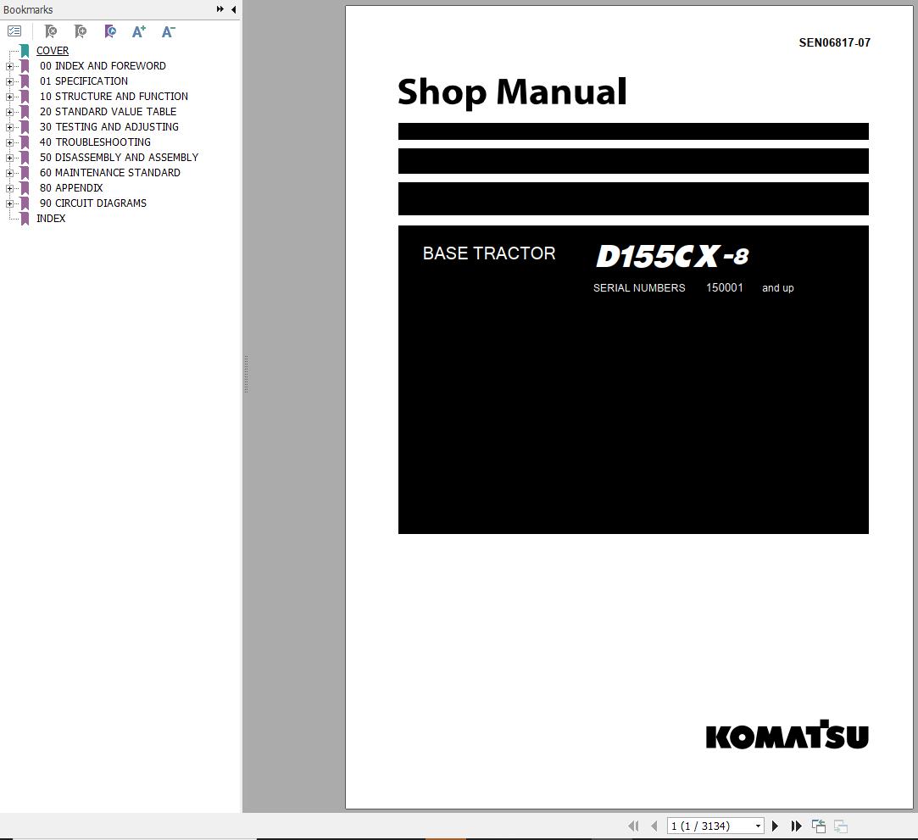Go to next page with arrow button
Screen dimensions: 918x840
tap(774, 825)
